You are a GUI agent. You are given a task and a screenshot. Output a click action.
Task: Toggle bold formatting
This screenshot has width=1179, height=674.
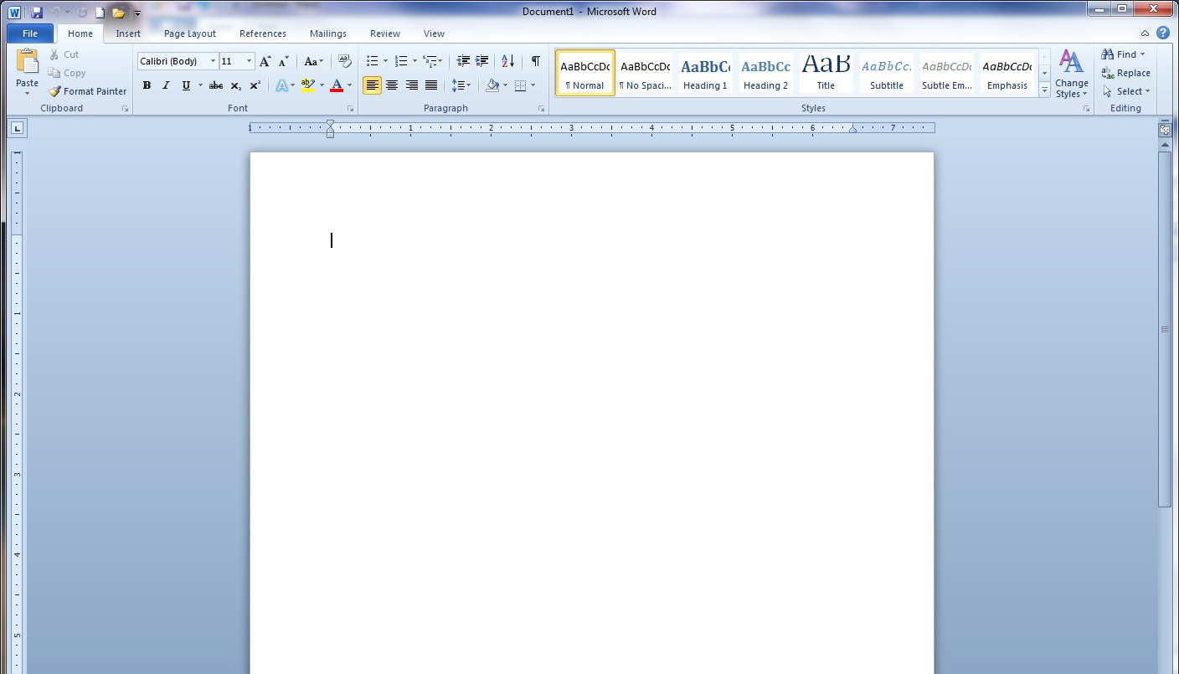(147, 85)
